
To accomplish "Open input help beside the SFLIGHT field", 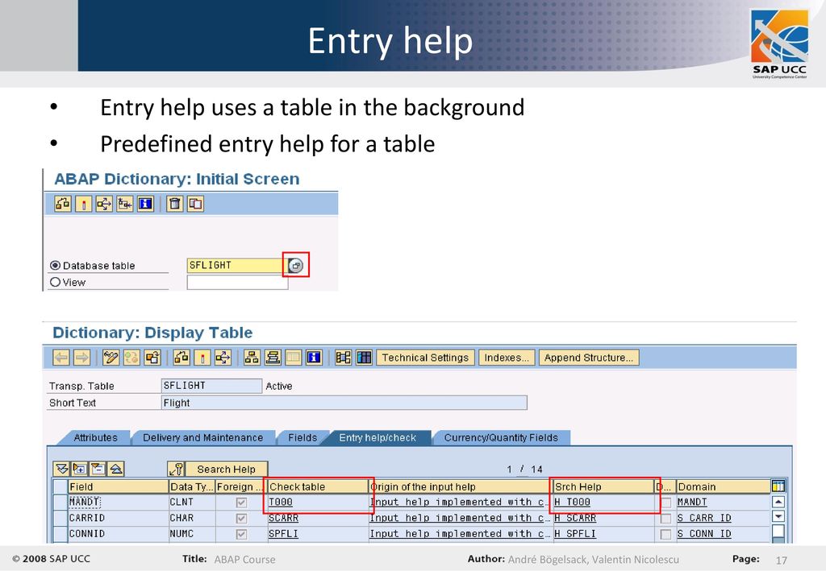I will pos(295,266).
